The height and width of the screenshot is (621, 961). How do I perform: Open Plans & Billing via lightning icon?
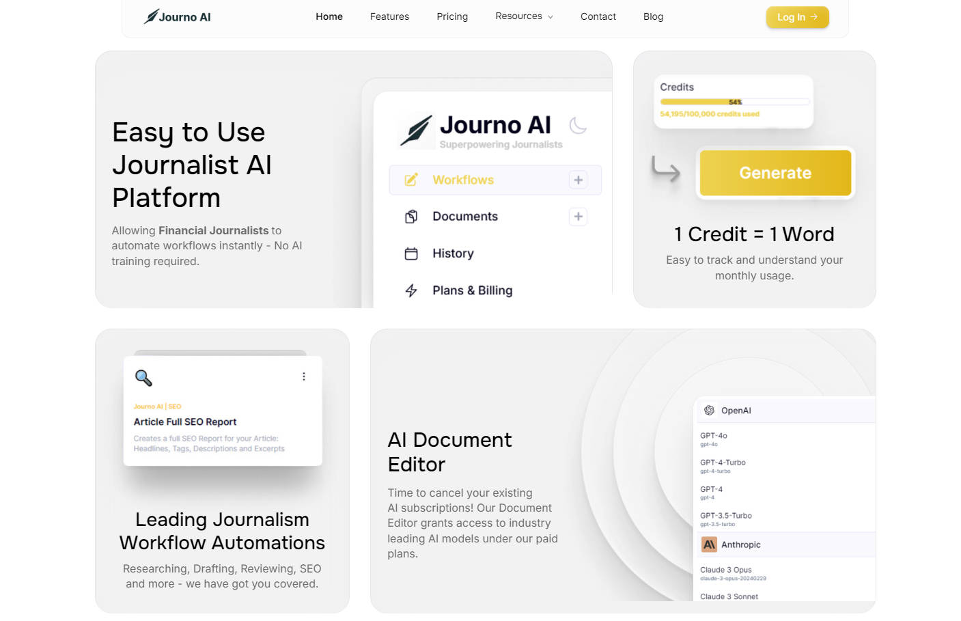411,290
